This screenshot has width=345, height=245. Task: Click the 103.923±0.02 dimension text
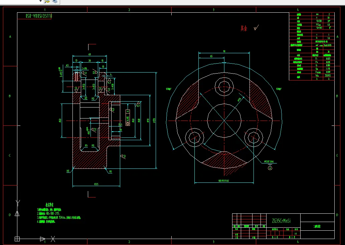point(223,181)
